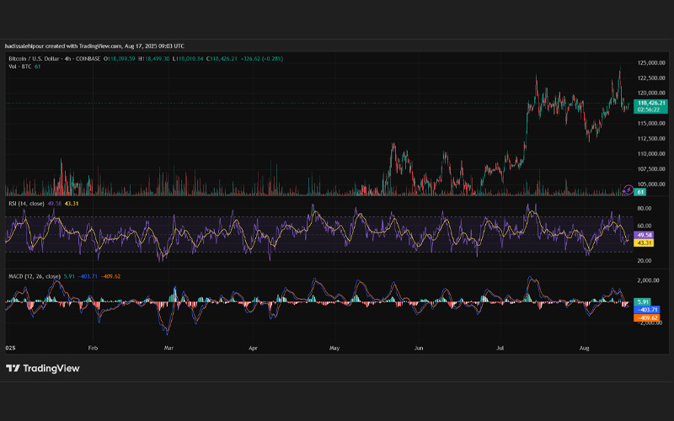The image size is (674, 421).
Task: Click the blue -403.71 tag on MACD axis
Action: pyautogui.click(x=647, y=310)
